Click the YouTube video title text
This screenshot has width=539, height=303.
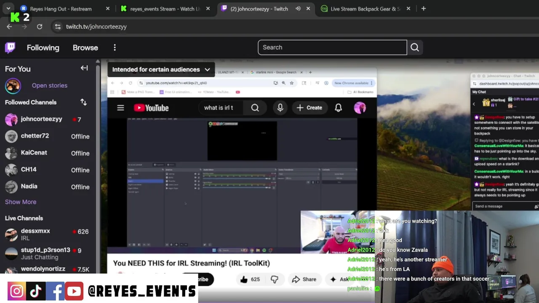point(191,263)
